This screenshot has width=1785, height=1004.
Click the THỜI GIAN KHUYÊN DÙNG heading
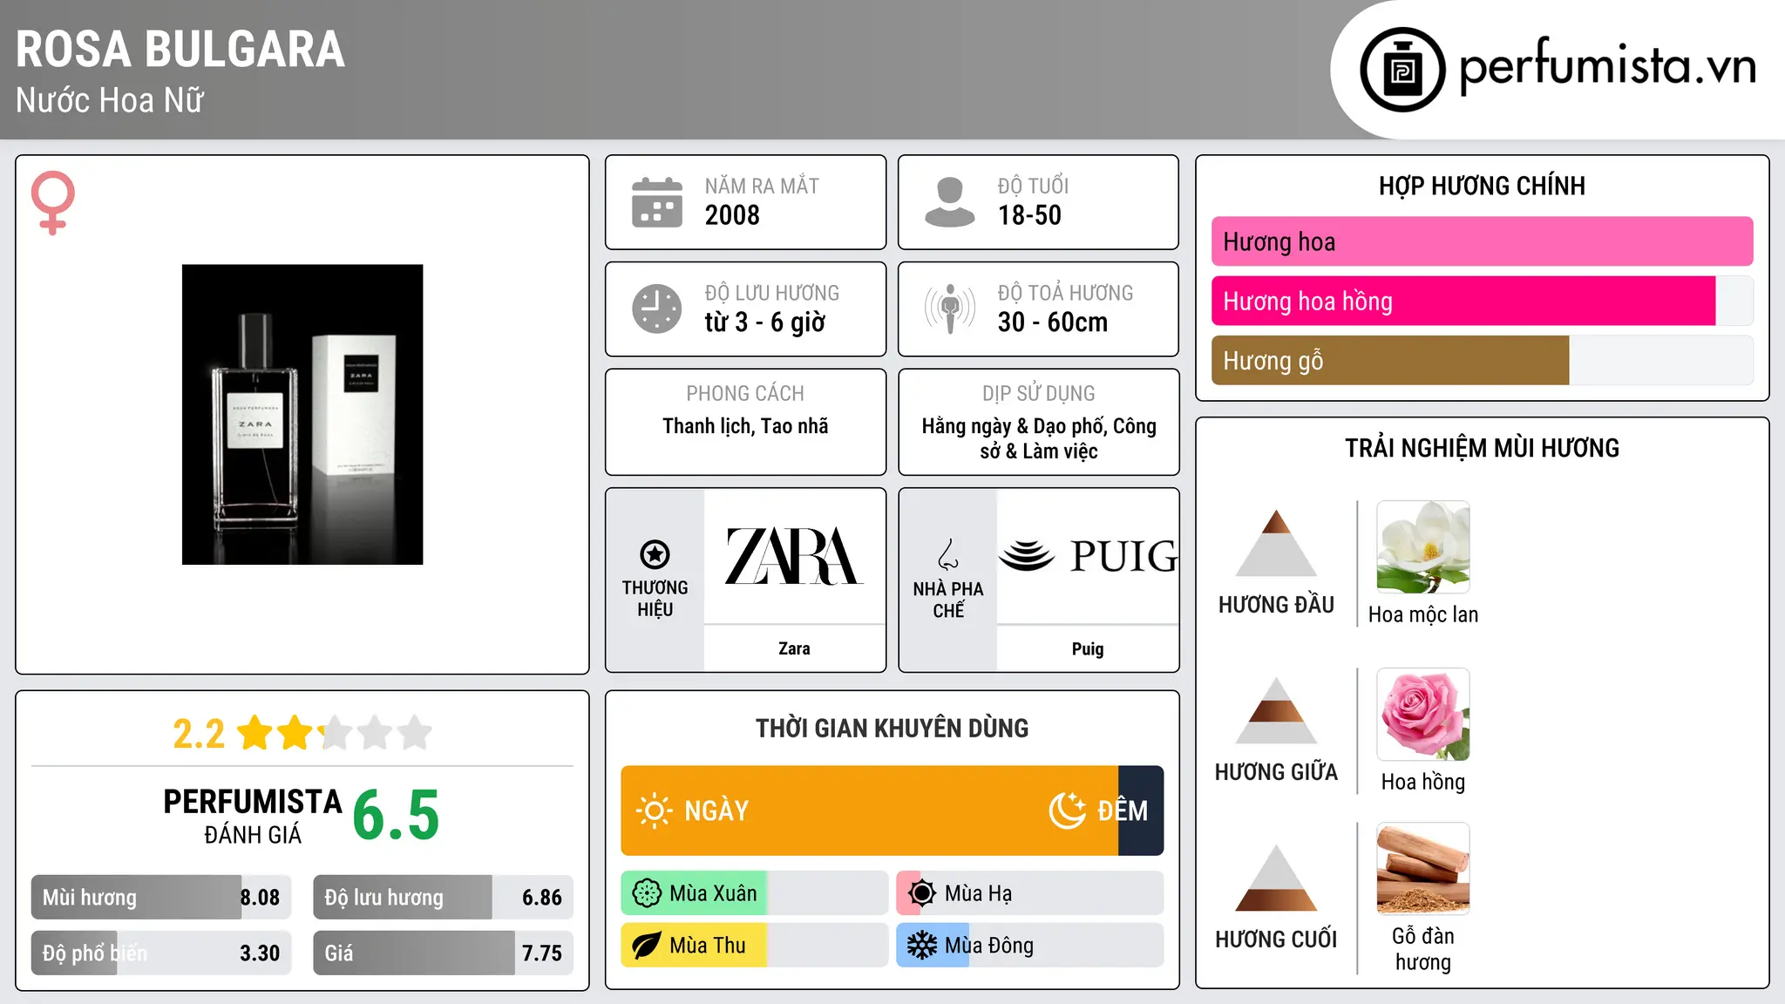[x=892, y=728]
